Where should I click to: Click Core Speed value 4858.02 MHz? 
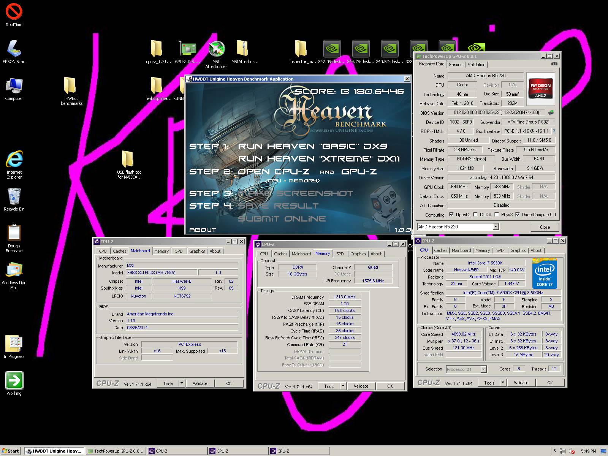click(463, 334)
